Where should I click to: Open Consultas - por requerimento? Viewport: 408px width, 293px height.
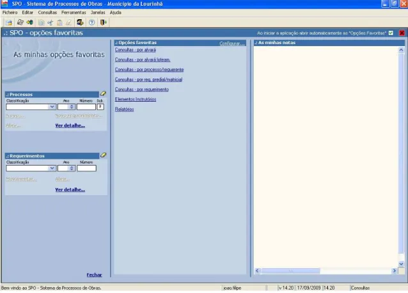(142, 90)
